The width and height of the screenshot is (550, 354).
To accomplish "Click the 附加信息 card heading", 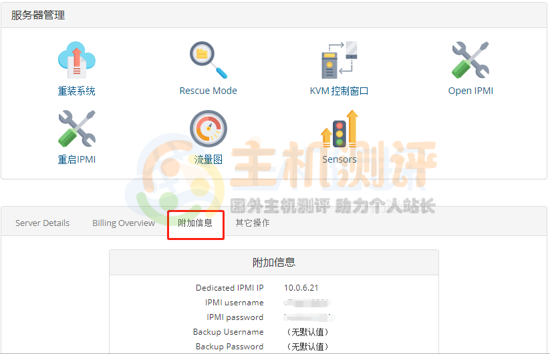I will point(274,263).
